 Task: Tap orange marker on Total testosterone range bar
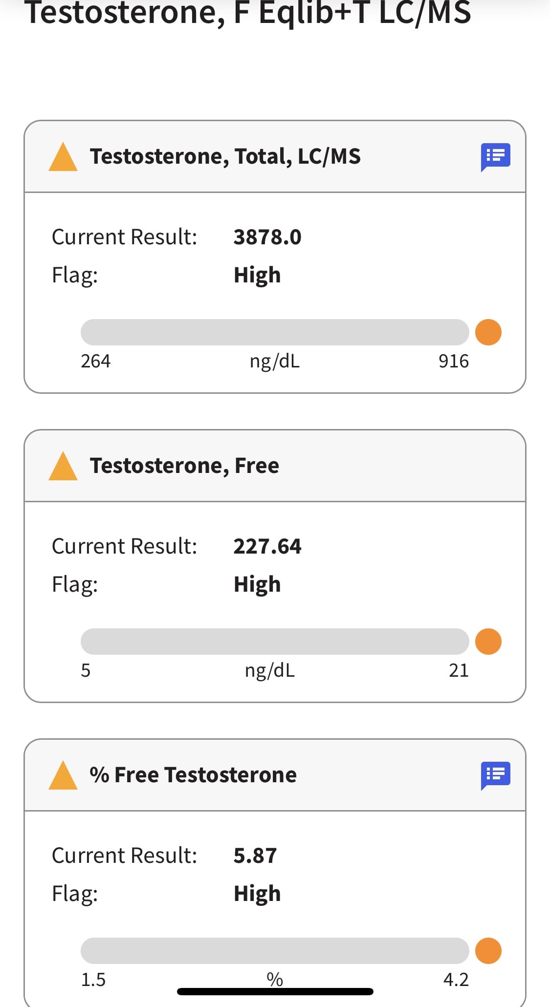488,332
